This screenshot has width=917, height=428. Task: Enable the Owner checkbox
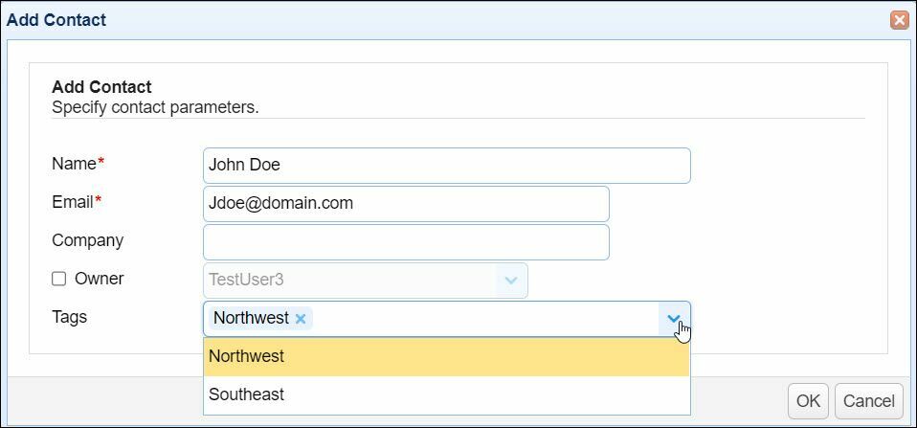tap(59, 279)
